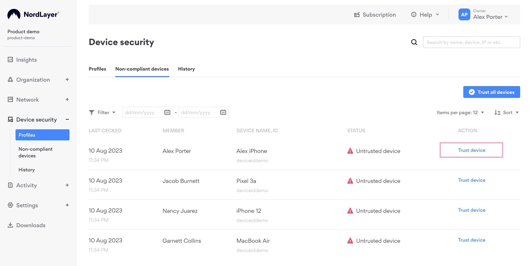This screenshot has height=266, width=532.
Task: Expand the Organization section
Action: coord(67,79)
